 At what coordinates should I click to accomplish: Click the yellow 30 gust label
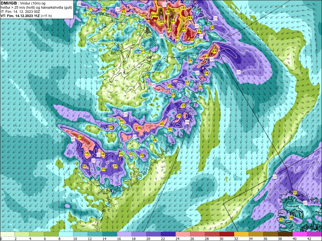(x=200, y=87)
